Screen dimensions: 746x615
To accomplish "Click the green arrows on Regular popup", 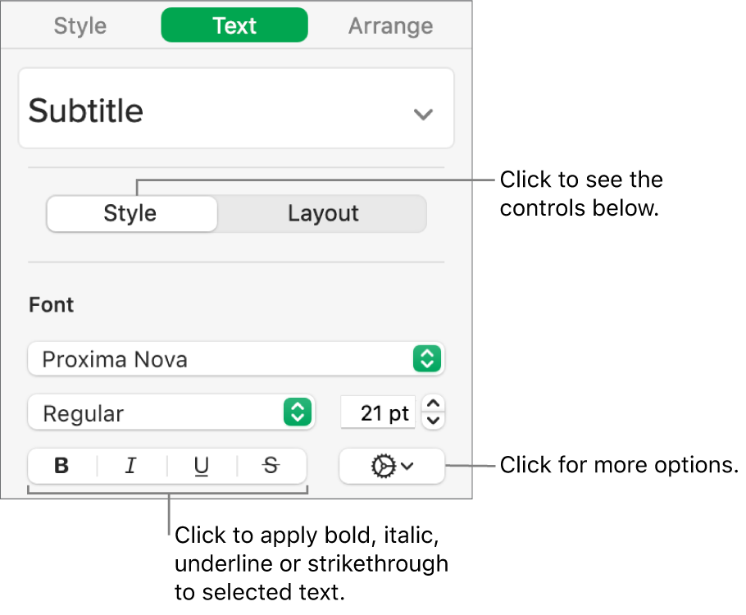I will click(296, 412).
